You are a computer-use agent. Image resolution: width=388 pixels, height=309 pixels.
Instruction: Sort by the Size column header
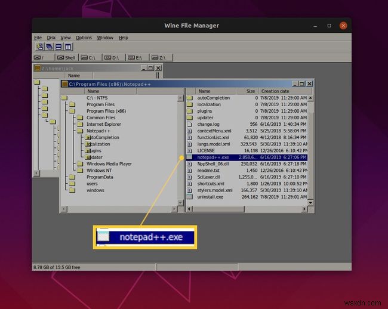(247, 91)
